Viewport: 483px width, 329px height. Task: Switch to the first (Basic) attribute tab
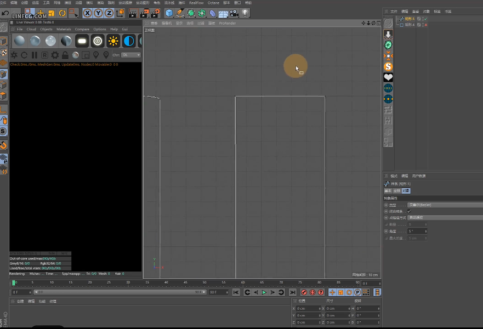[388, 191]
